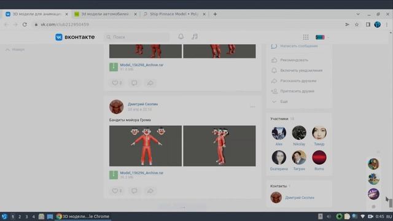Switch to 'Ship Pinnace Model' tab
Viewport: 393px width, 221px height.
[174, 14]
